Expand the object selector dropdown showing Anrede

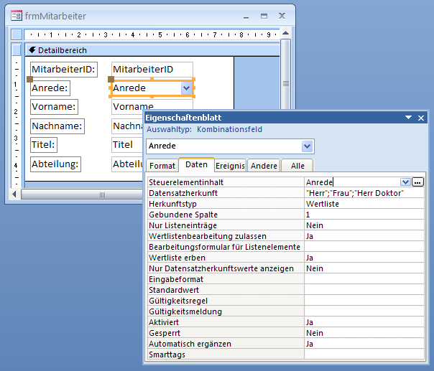[x=308, y=146]
